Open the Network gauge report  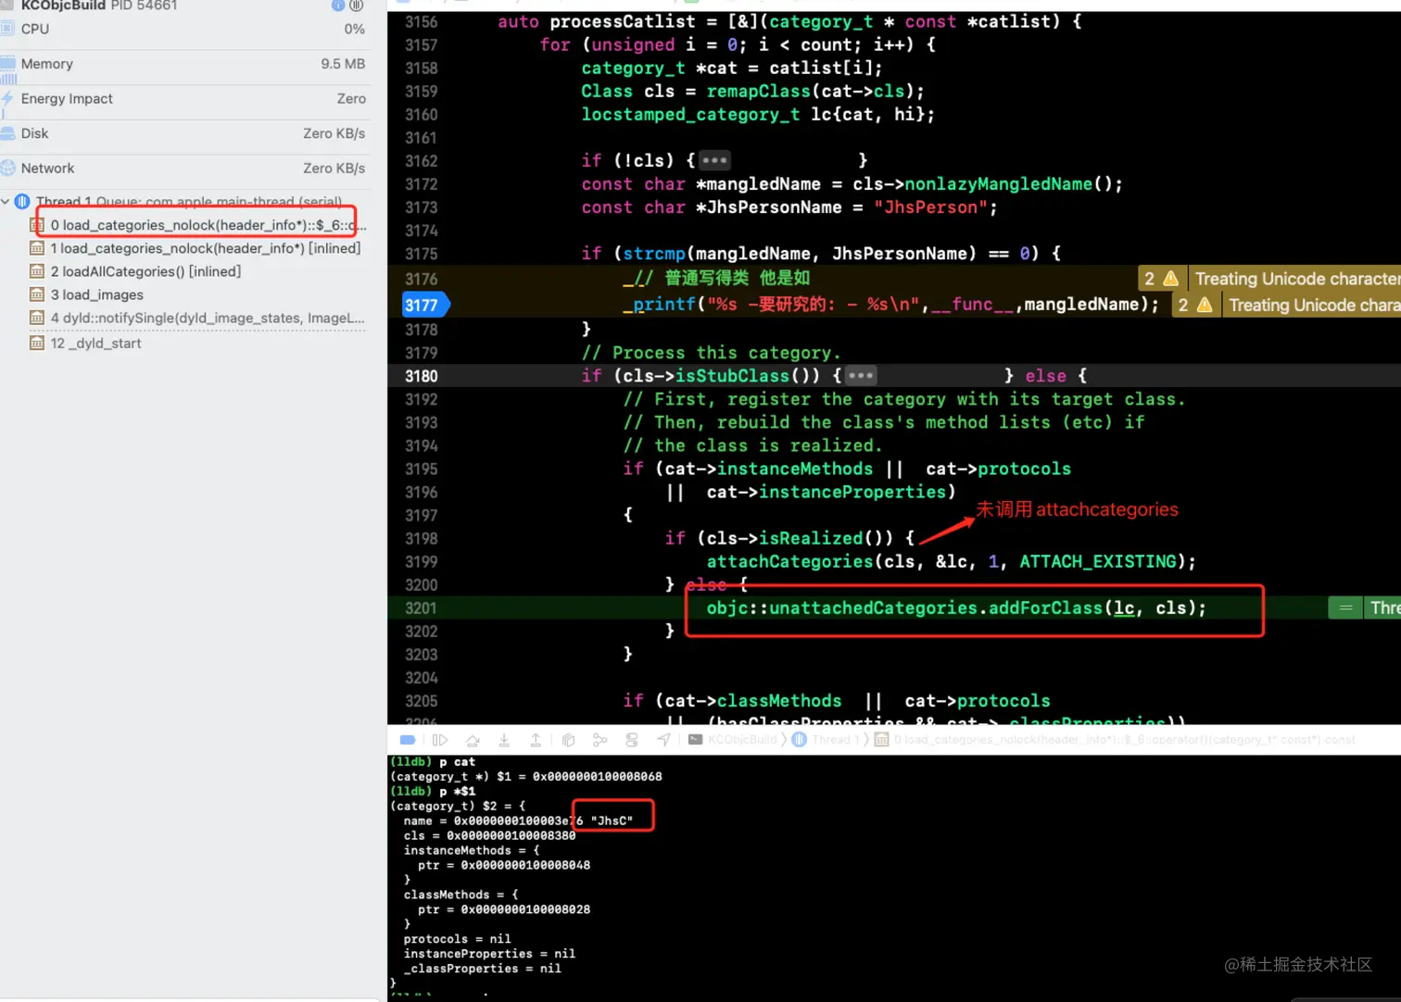185,168
